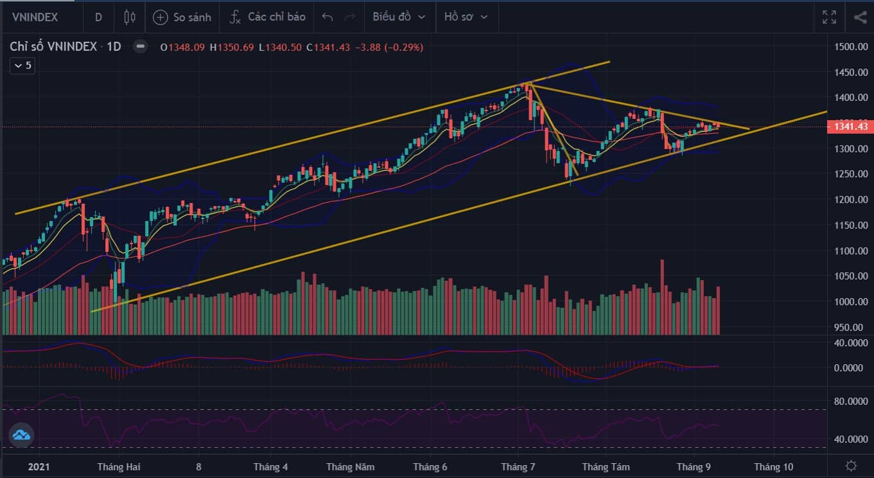Click the Tháng 6 time axis label
The width and height of the screenshot is (874, 478).
(x=431, y=467)
